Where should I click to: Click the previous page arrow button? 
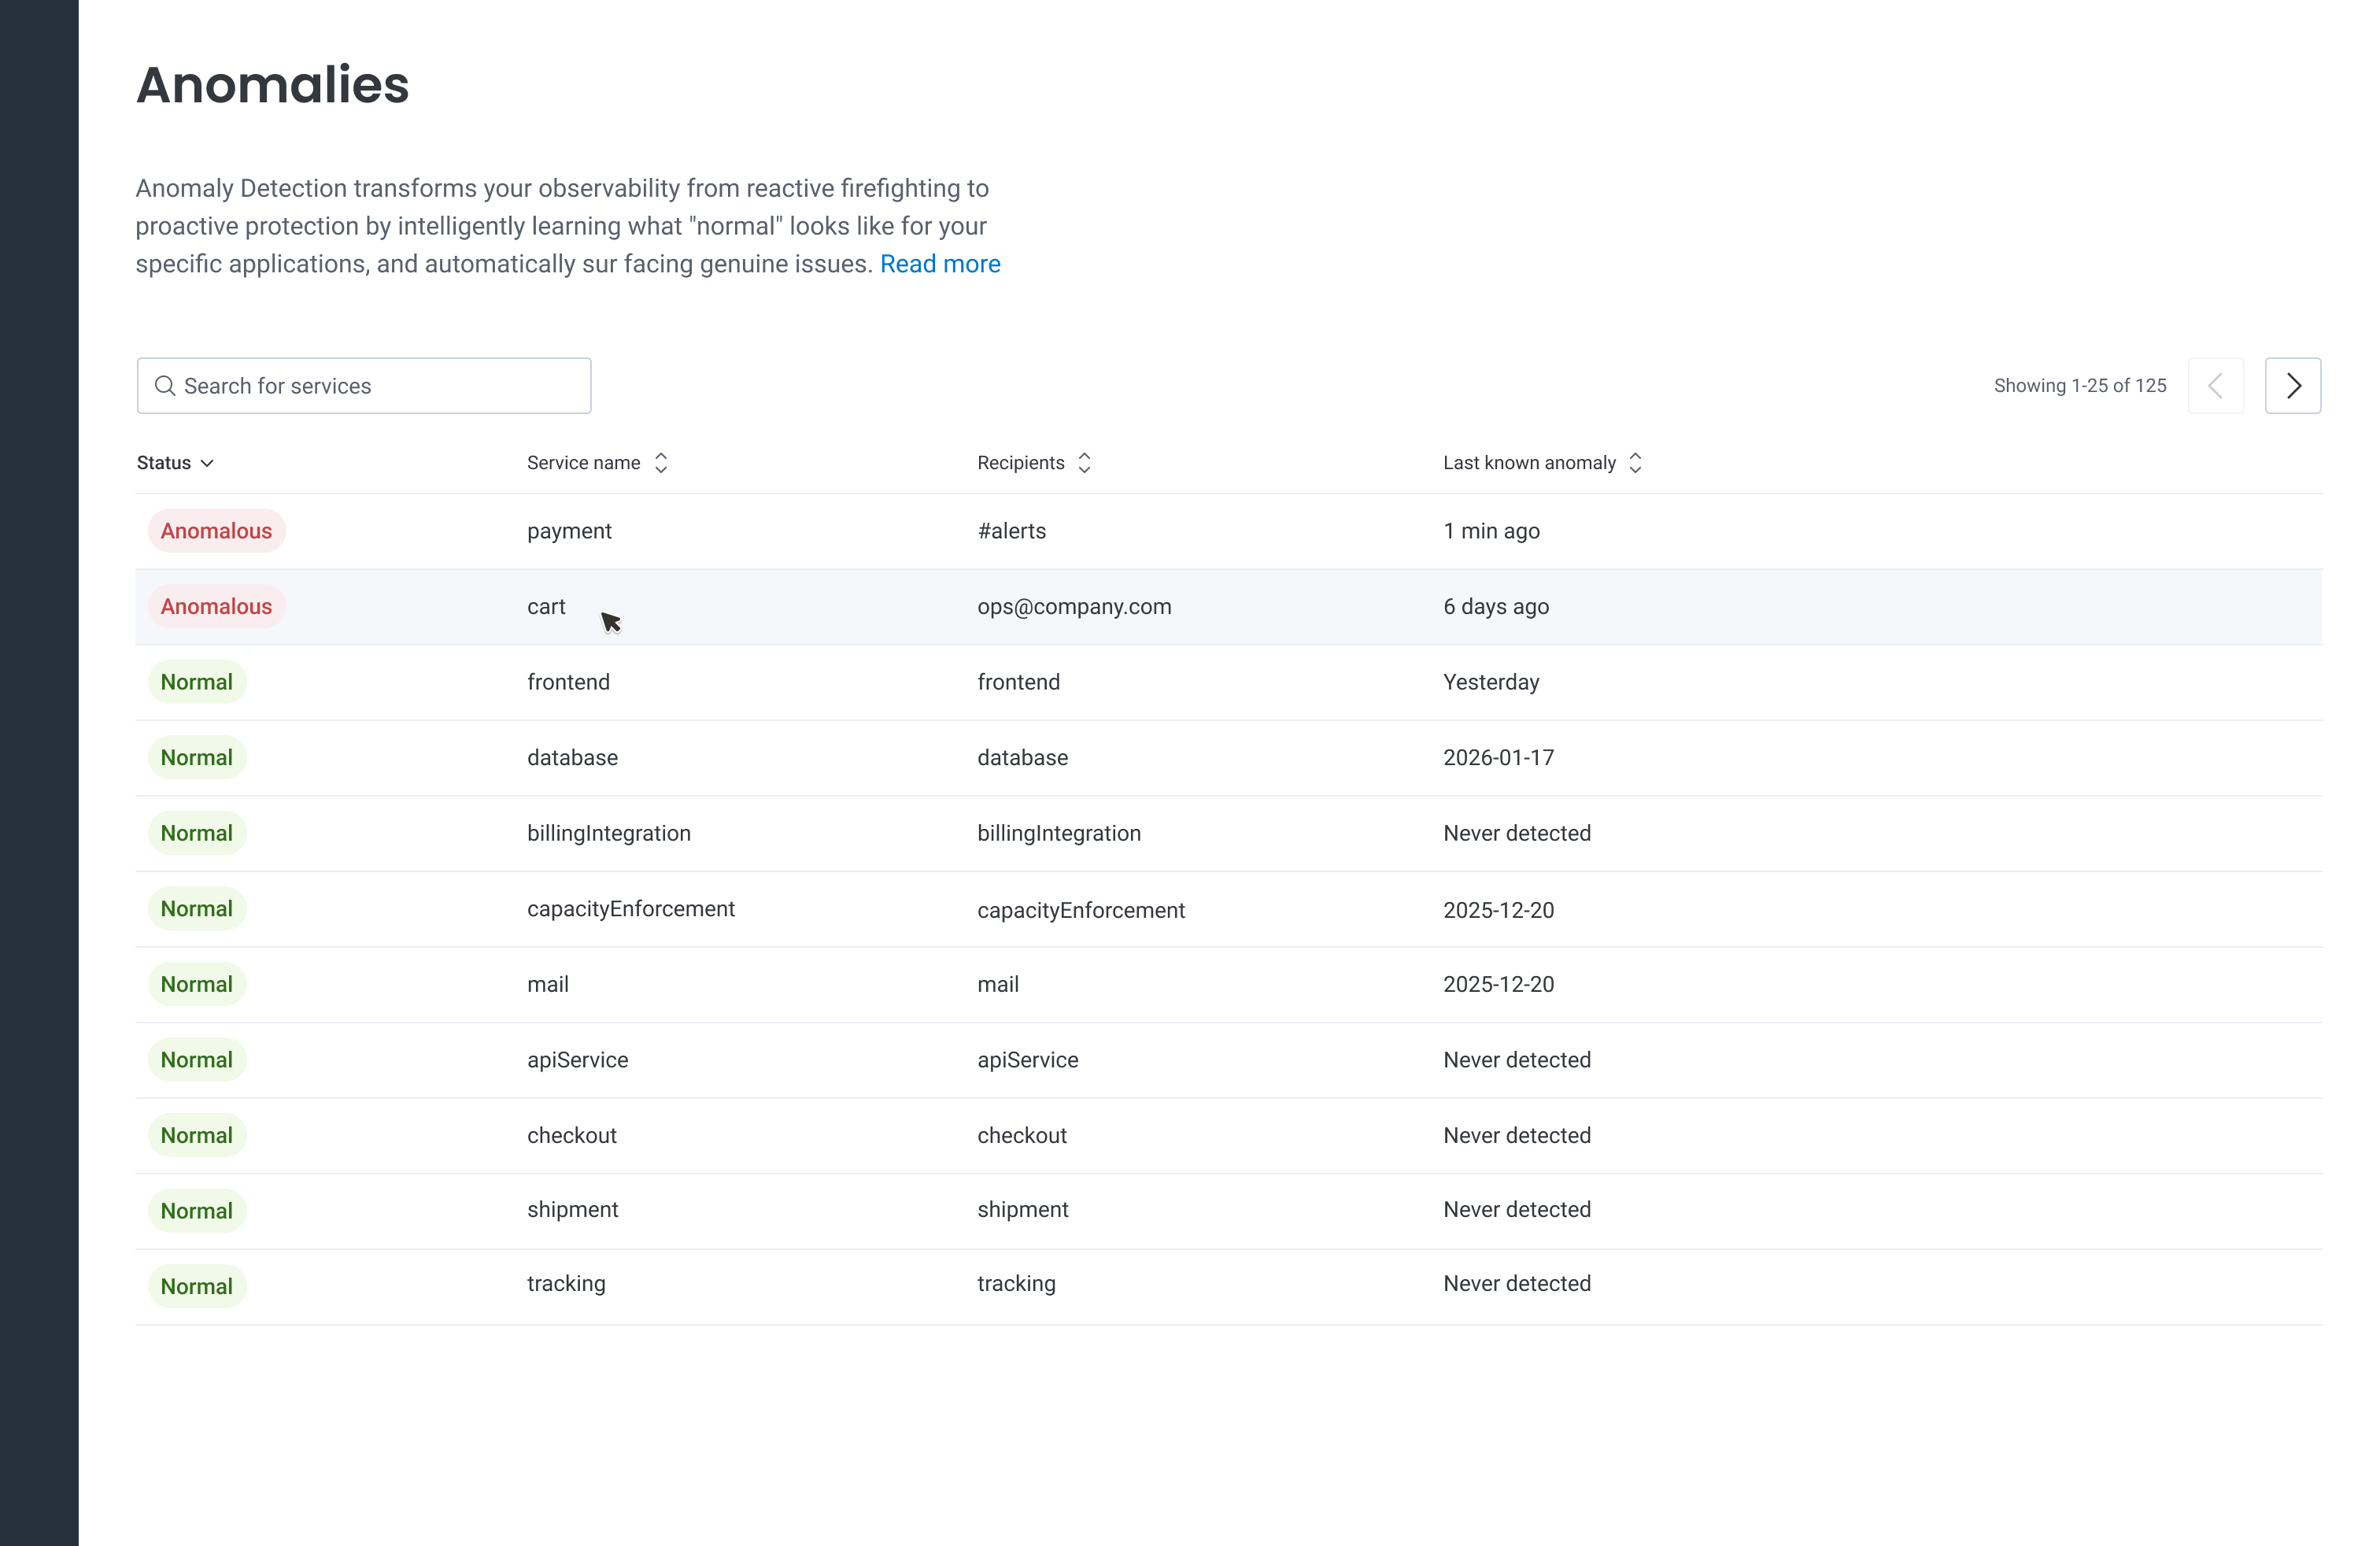pos(2215,386)
